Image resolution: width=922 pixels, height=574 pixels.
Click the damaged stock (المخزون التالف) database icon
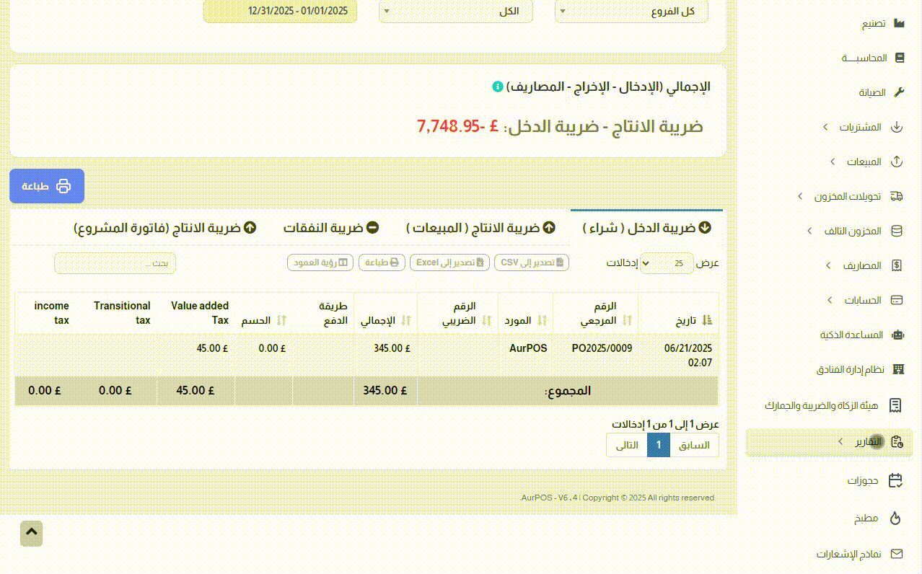click(x=897, y=231)
